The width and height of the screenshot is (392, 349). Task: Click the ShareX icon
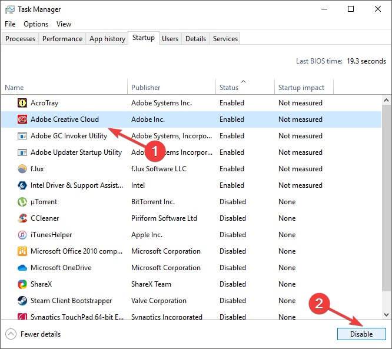tap(22, 284)
